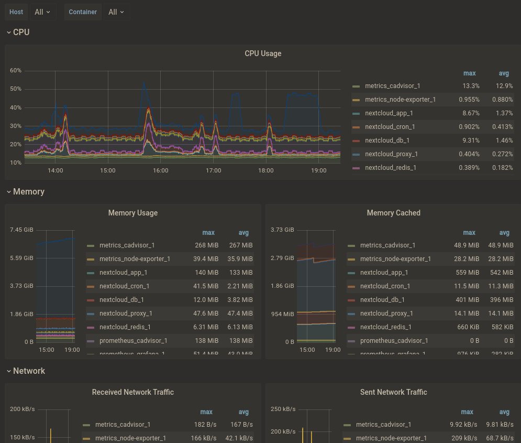The width and height of the screenshot is (521, 443).
Task: Open the CPU Usage panel title menu
Action: coord(263,53)
